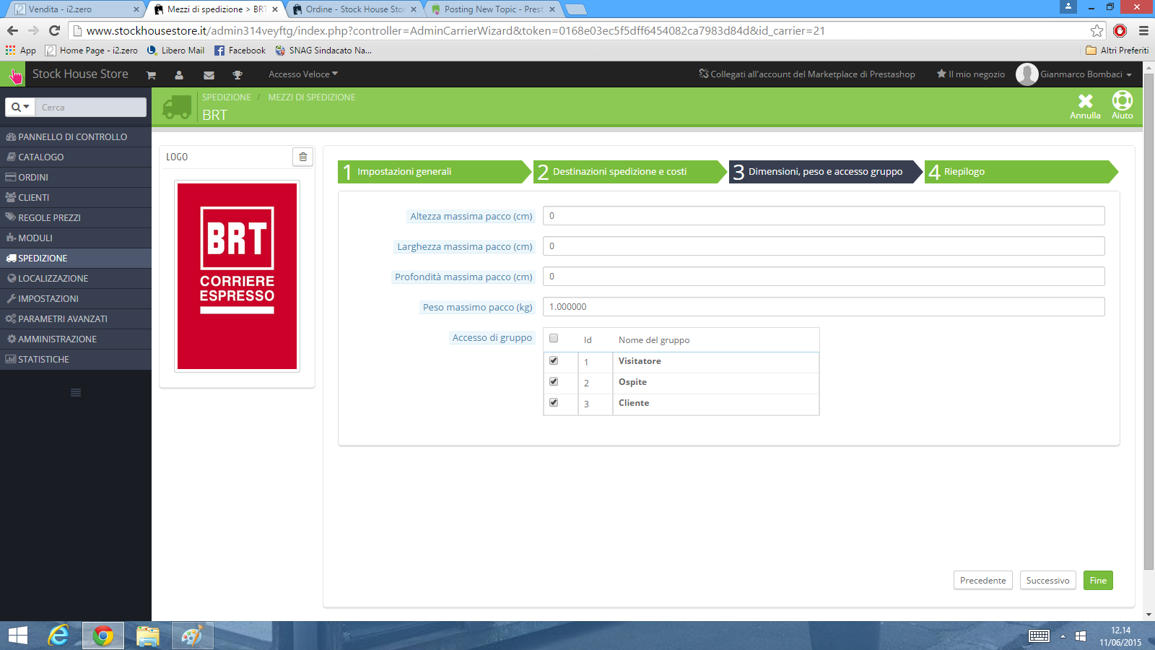The image size is (1155, 650).
Task: Open the customers person icon in header
Action: tap(179, 74)
